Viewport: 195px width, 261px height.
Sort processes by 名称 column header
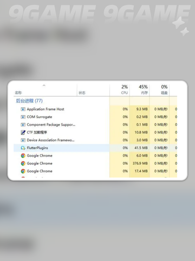[18, 93]
